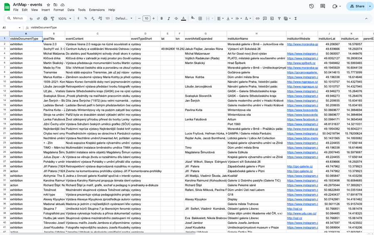Increase the font size with plus
Screen dimensions: 374x235
tap(153, 18)
